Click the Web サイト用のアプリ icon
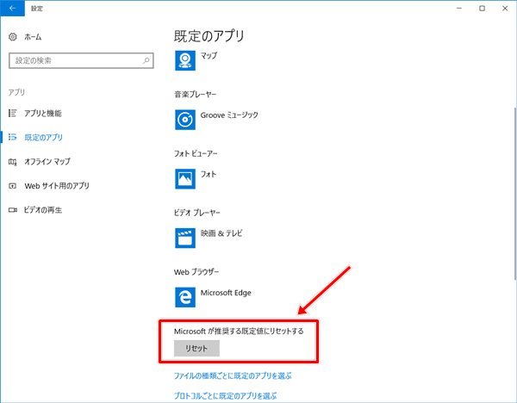Screen dimensions: 517x403 [x=13, y=186]
